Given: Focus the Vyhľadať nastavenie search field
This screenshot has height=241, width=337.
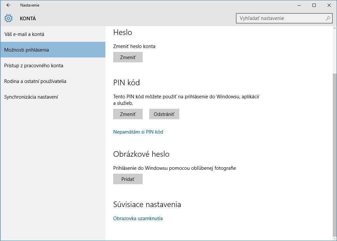Looking at the screenshot, I should click(x=281, y=19).
